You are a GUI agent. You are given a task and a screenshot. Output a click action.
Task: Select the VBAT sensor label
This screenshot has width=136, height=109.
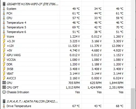point(10,74)
